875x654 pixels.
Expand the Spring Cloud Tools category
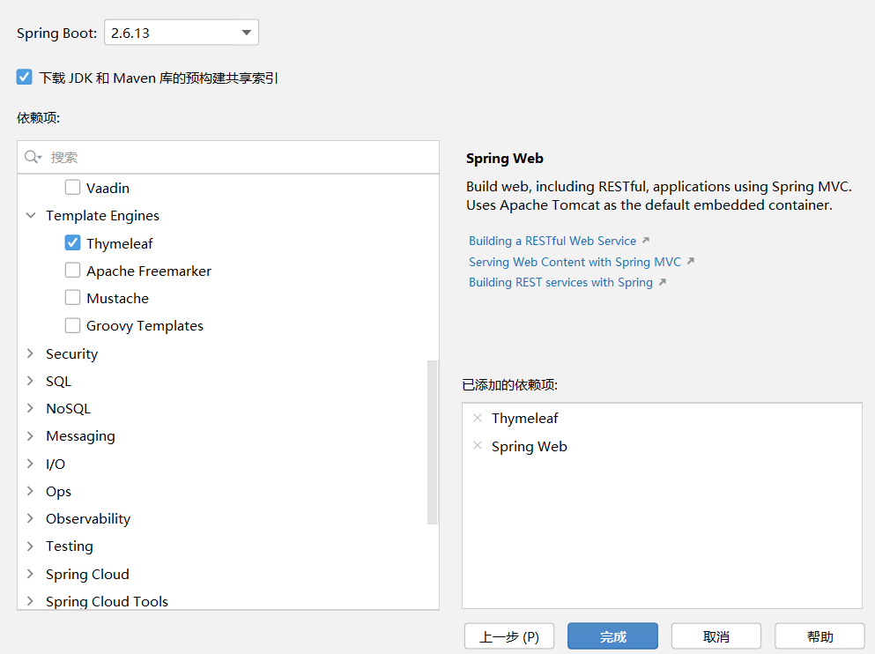(31, 601)
